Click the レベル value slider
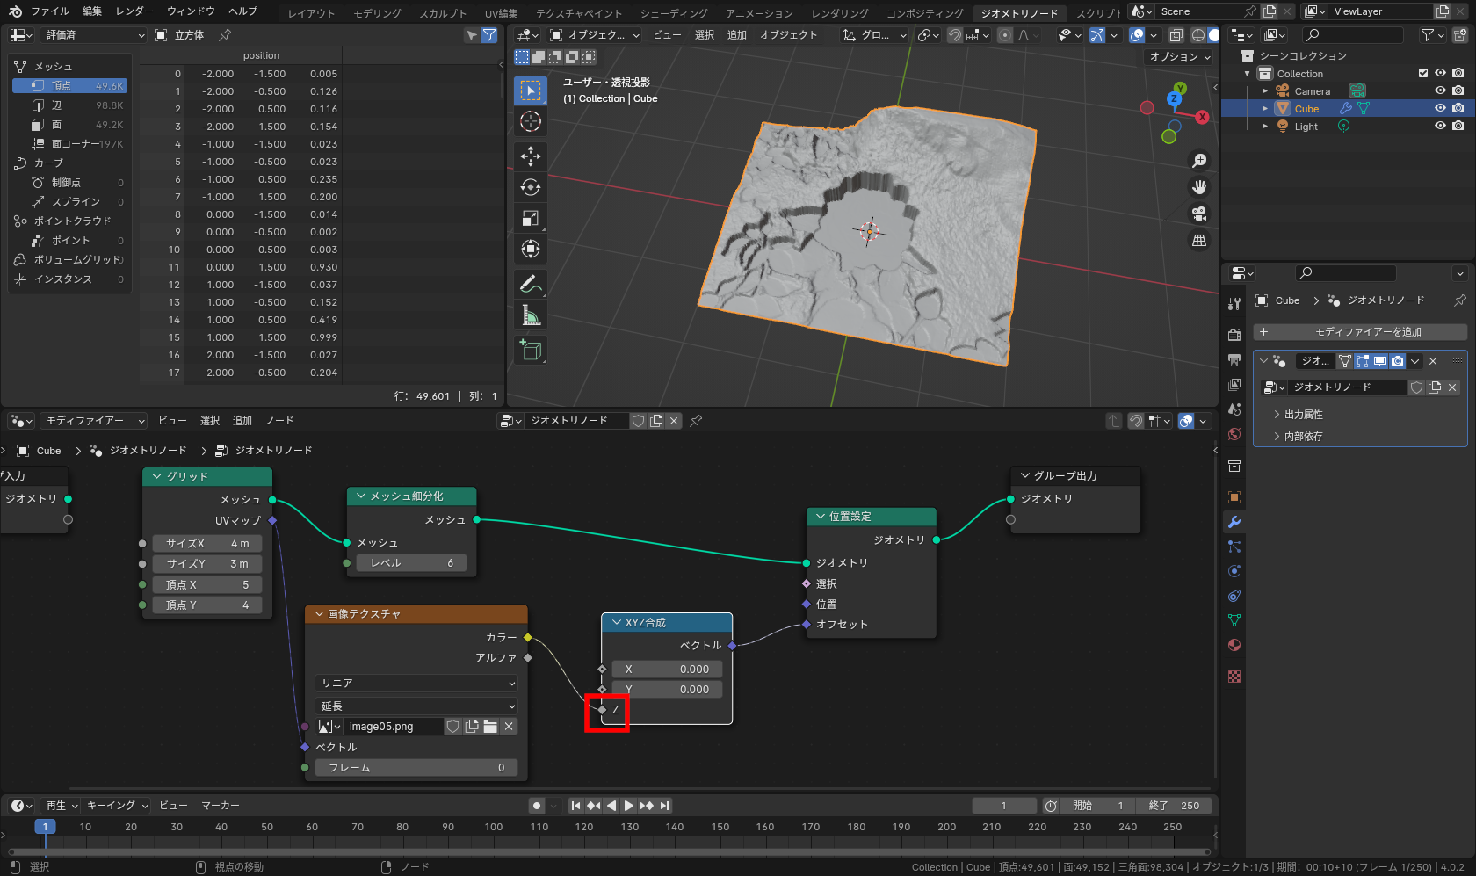 [411, 563]
